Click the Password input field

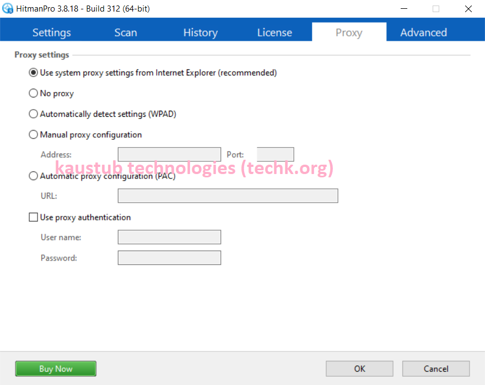coord(170,258)
